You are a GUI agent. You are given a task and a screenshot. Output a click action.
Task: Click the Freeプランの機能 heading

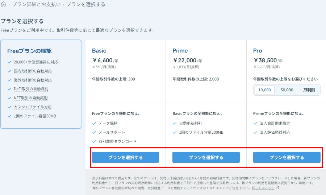(x=29, y=51)
